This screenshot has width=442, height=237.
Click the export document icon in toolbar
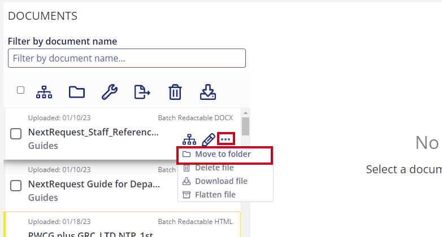(x=142, y=92)
